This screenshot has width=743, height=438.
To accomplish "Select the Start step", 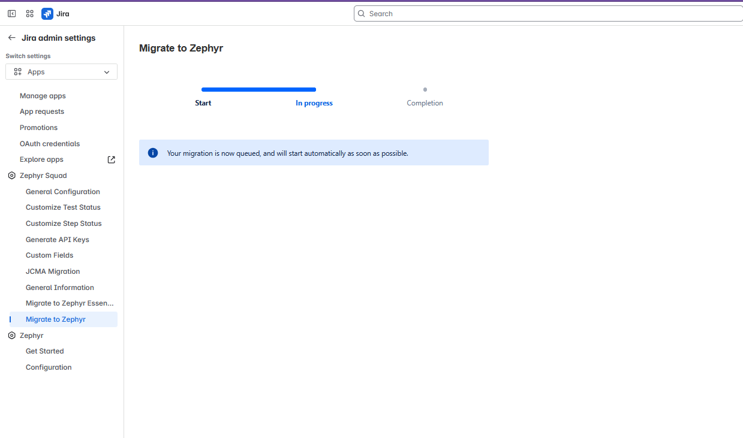I will click(203, 102).
